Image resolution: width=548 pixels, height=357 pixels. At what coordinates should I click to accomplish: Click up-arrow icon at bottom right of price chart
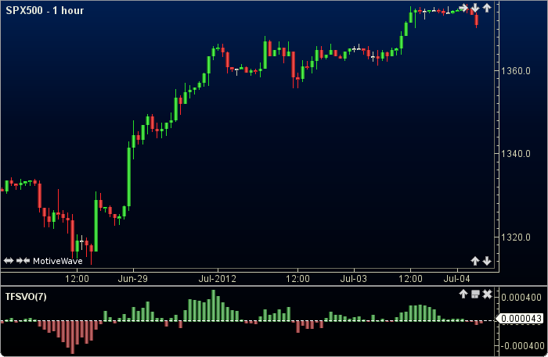(475, 261)
